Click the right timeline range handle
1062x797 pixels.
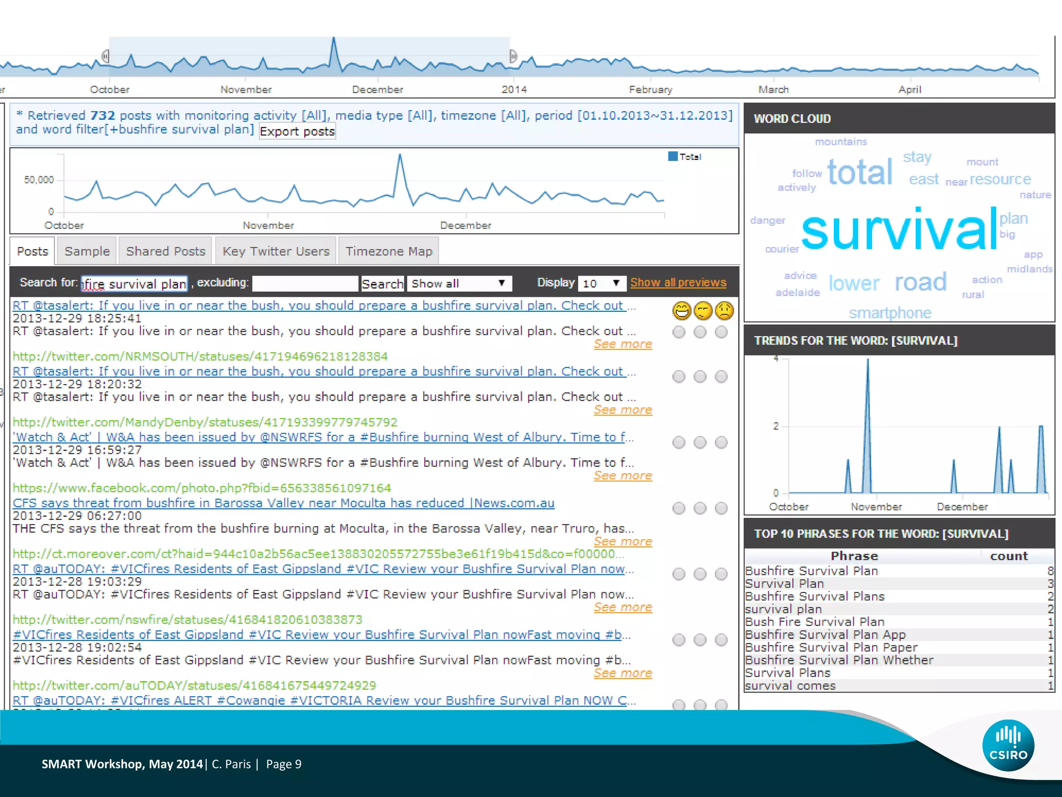point(513,56)
